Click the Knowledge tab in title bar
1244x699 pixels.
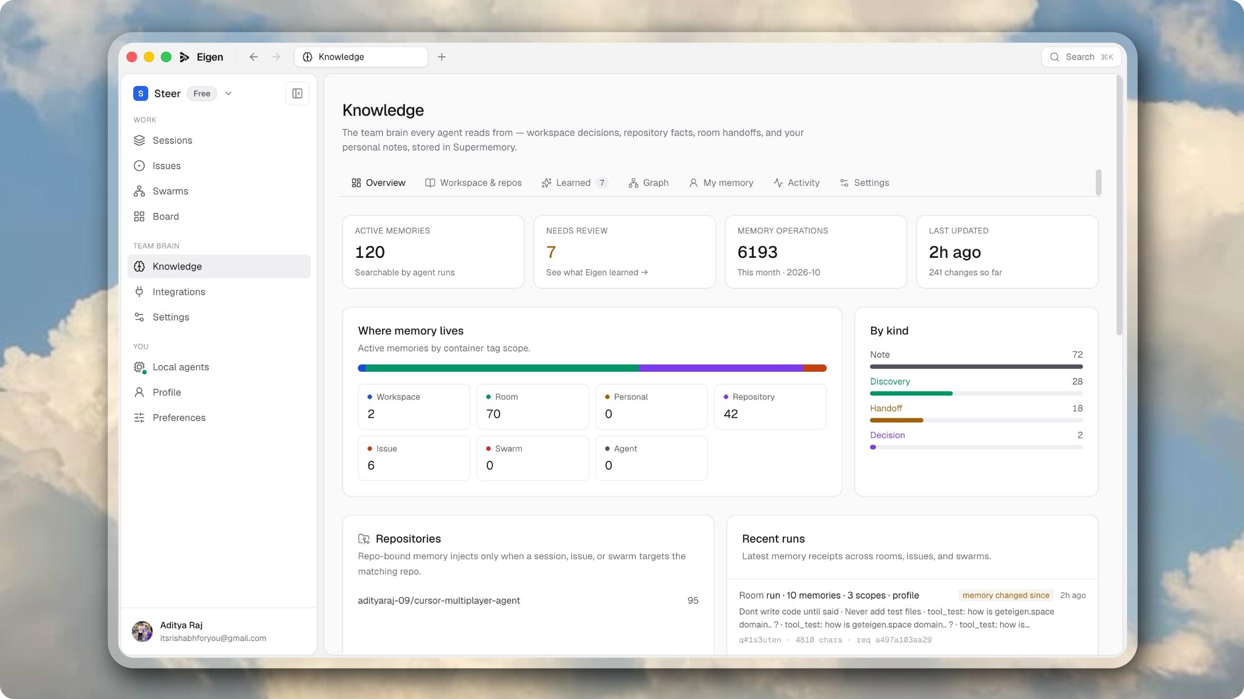tap(361, 57)
